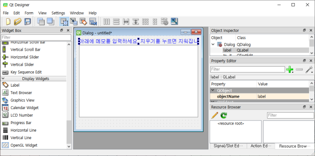This screenshot has height=156, width=315.
Task: Float the Object Inspector panel
Action: (x=304, y=30)
